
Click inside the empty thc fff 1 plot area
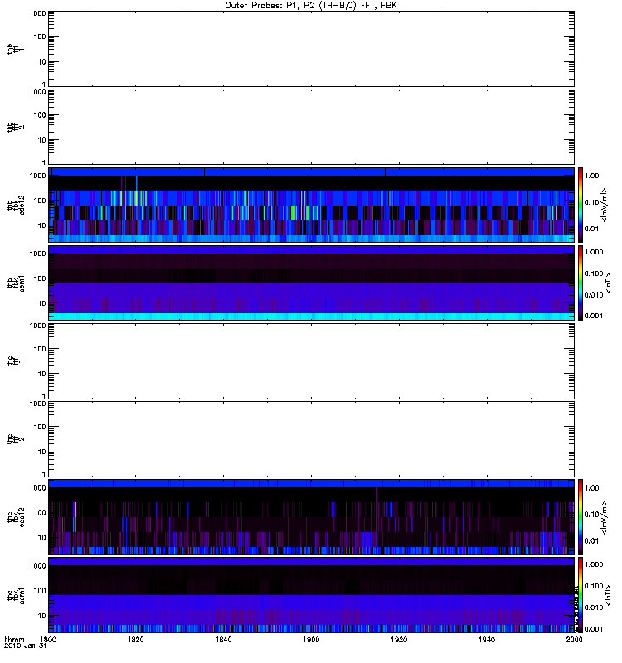(311, 361)
